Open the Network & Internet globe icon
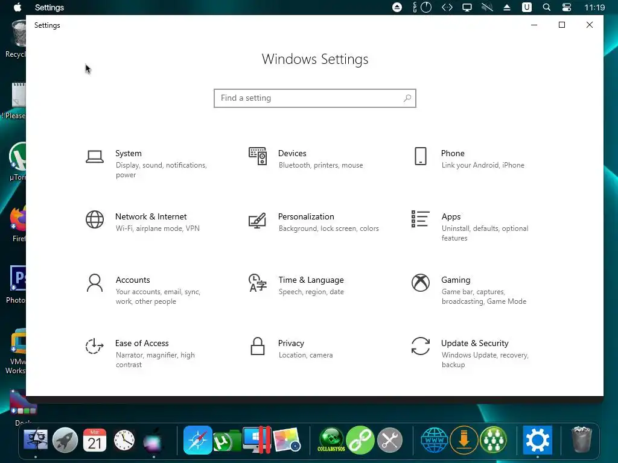This screenshot has width=618, height=463. [95, 219]
